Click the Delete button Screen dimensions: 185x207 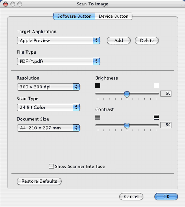(147, 40)
